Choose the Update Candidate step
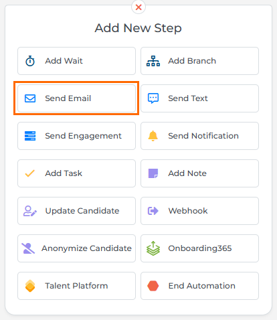The image size is (277, 320). pyautogui.click(x=76, y=211)
